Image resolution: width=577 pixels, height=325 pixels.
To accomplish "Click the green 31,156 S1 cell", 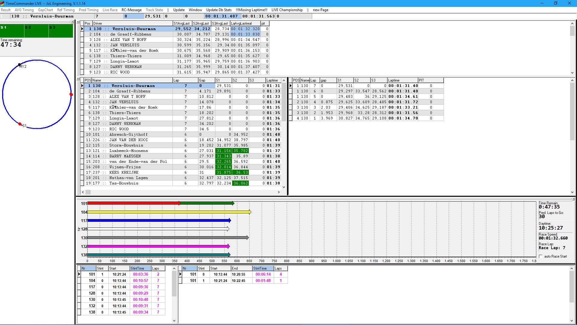I will pyautogui.click(x=223, y=151).
